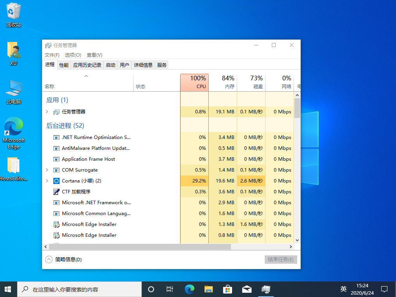396x297 pixels.
Task: Expand the 任务管理器 process entry
Action: (48, 111)
